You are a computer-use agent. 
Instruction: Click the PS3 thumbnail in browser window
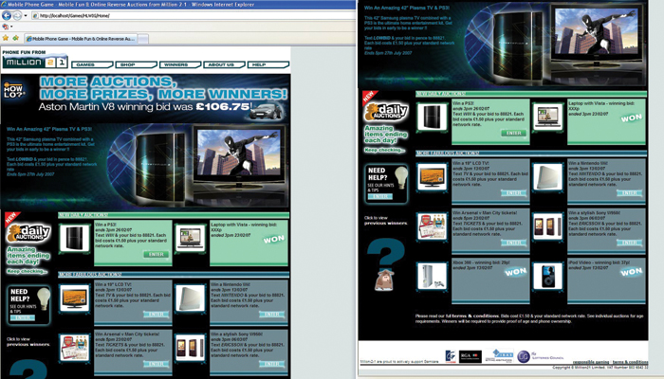(75, 238)
